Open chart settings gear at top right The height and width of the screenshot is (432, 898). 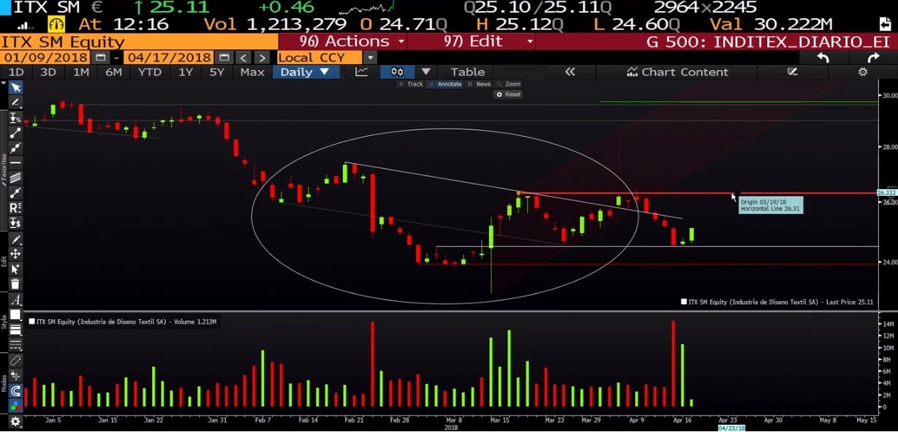[x=862, y=72]
